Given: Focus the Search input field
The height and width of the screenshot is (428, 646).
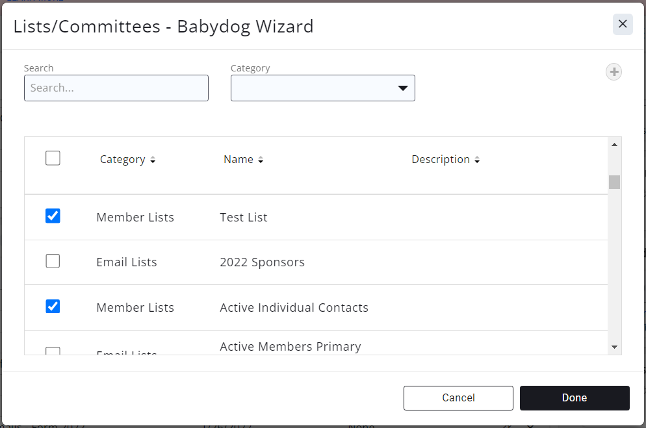Looking at the screenshot, I should click(116, 88).
